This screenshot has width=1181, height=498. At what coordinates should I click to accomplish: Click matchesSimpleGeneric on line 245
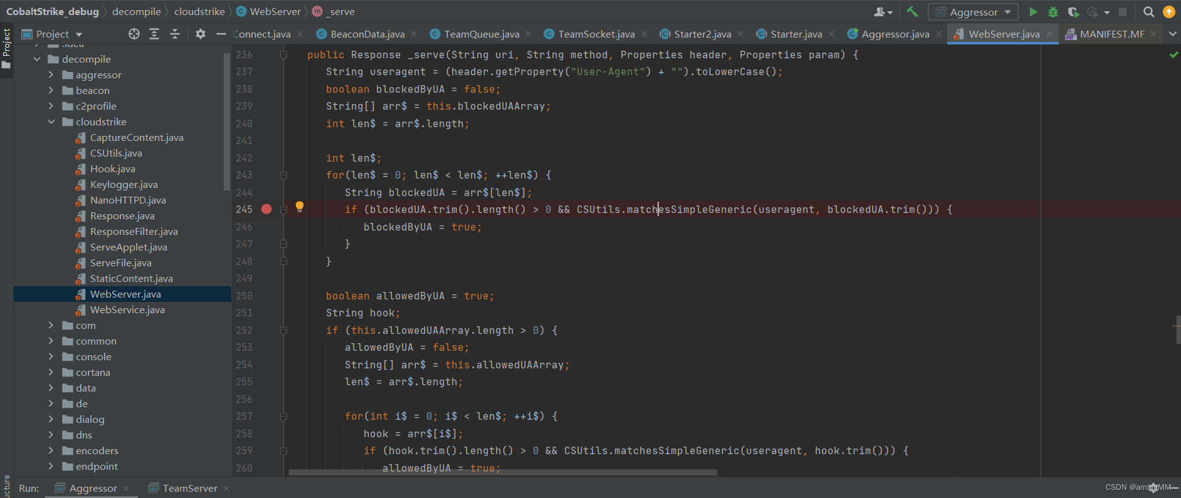coord(689,209)
